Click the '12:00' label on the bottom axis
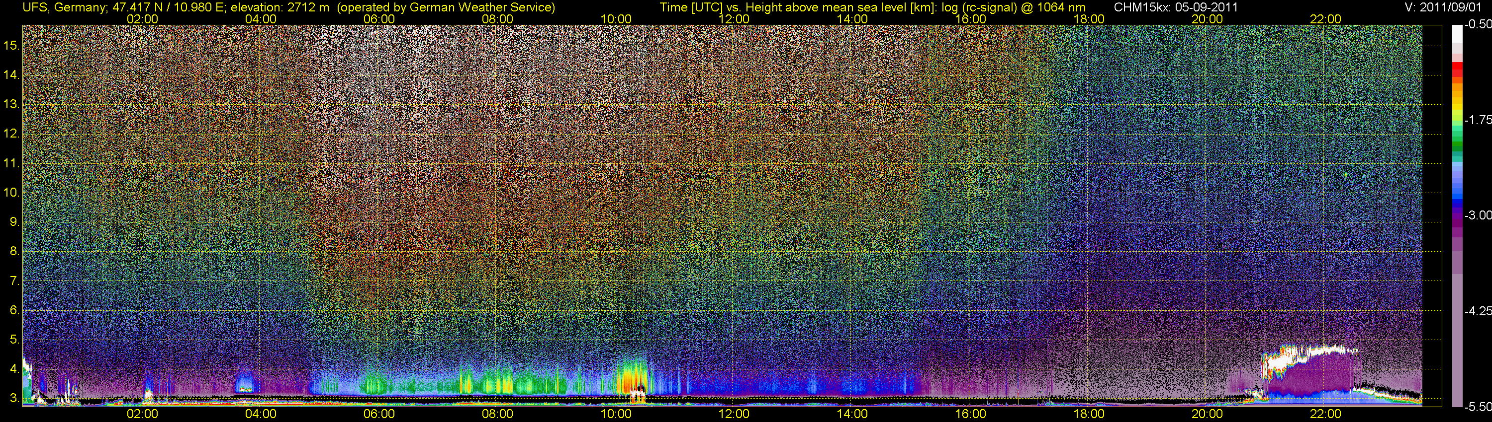This screenshot has width=1492, height=422. point(734,414)
